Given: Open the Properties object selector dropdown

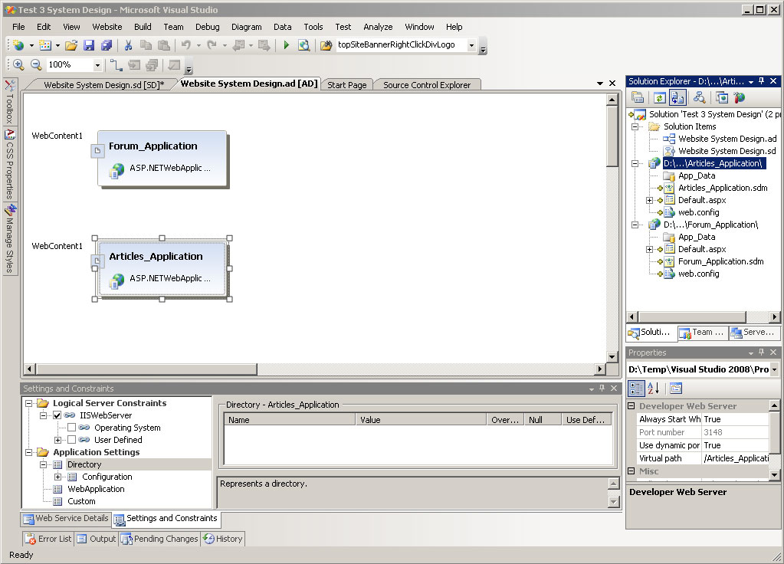Looking at the screenshot, I should [x=775, y=369].
